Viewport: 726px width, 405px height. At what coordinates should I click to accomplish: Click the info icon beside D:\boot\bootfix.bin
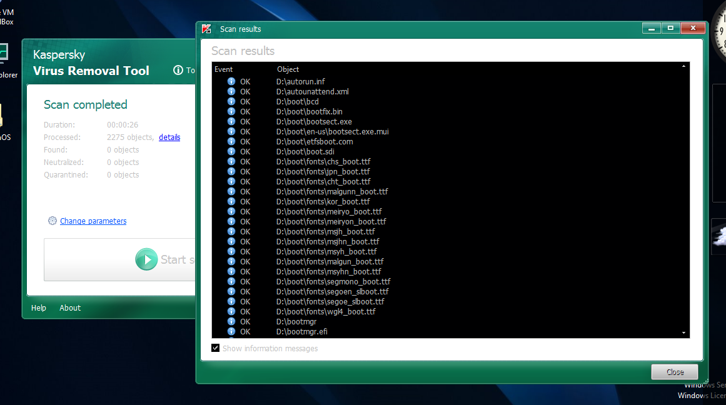(231, 111)
